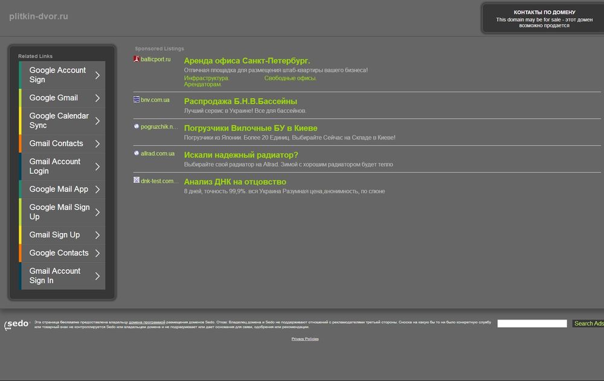Open the Google Account Sign related link
Image resolution: width=604 pixels, height=381 pixels.
pos(62,75)
